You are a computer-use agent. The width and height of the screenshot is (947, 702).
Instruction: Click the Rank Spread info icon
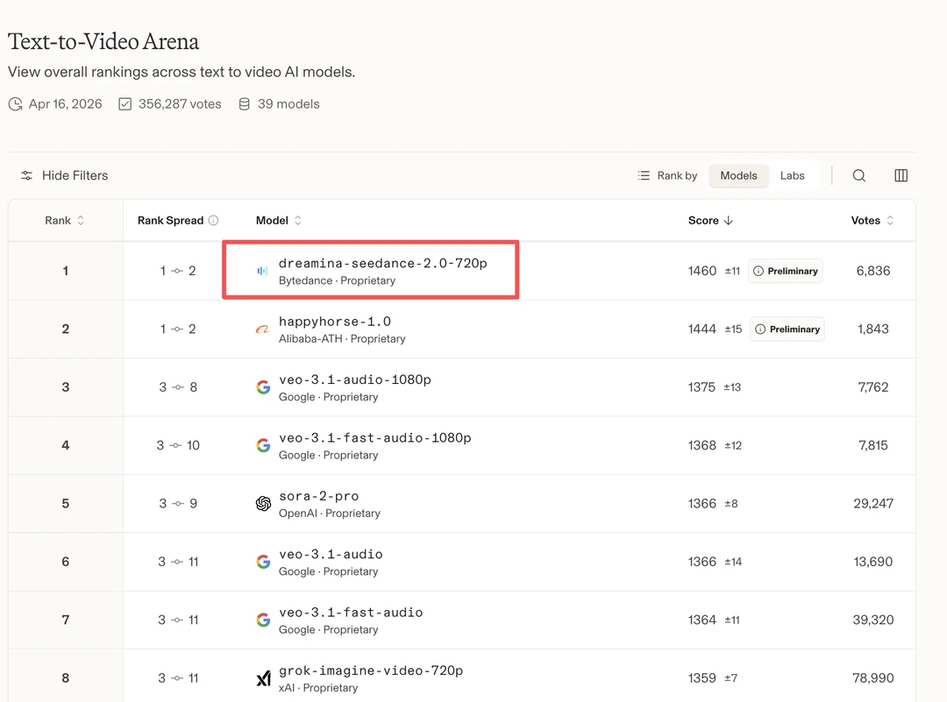(213, 221)
